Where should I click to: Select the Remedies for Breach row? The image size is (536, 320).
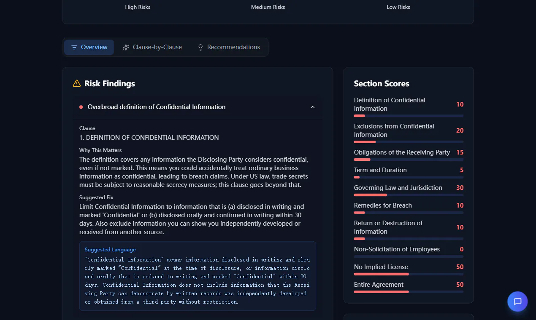coord(409,208)
